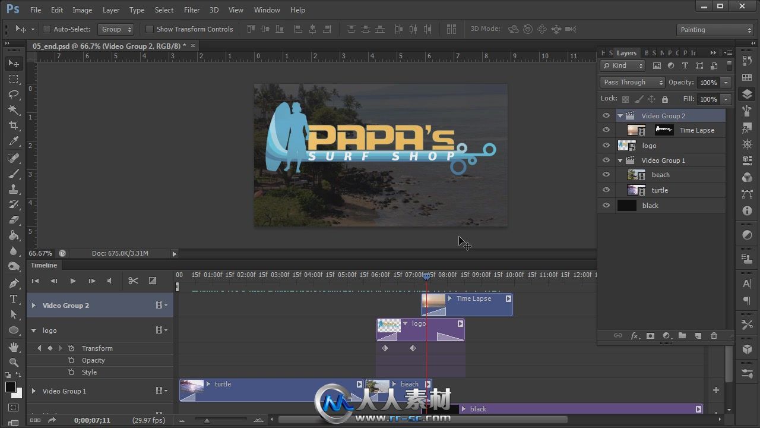This screenshot has height=428, width=760.
Task: Add media to Video Group 1 track
Action: [716, 390]
